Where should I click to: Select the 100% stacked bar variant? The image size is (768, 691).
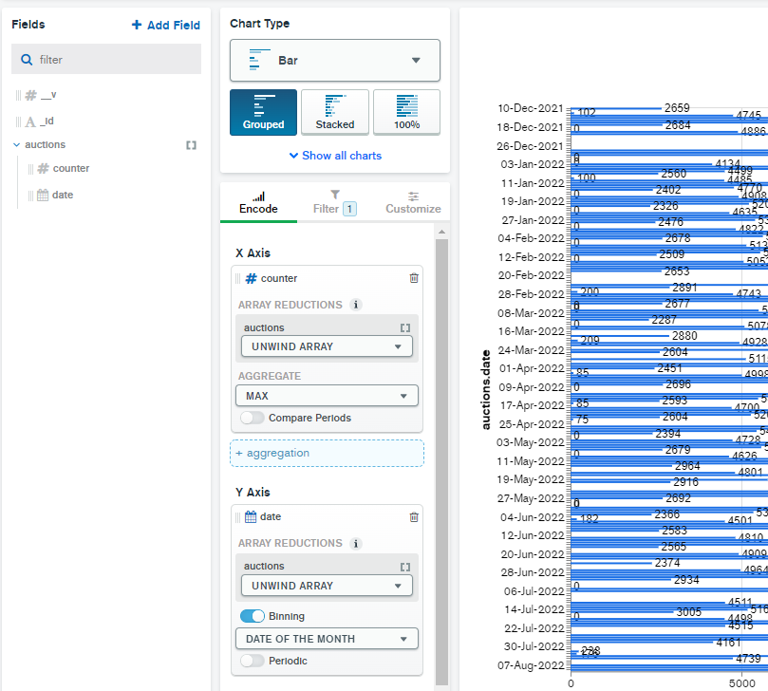pyautogui.click(x=406, y=113)
